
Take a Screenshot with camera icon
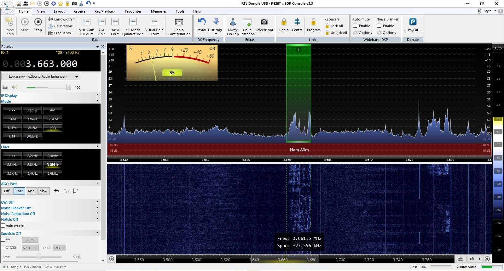pos(264,25)
